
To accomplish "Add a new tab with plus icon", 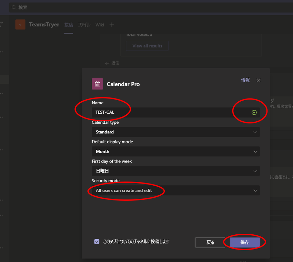I will [112, 25].
